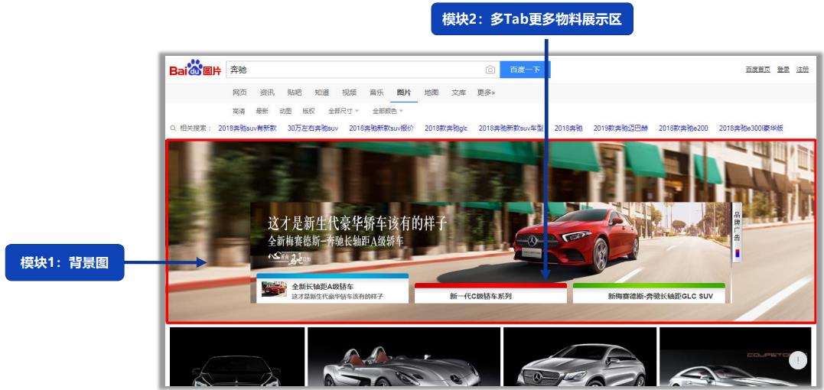Switch to the 网页 tab
The image size is (824, 390).
tap(239, 93)
